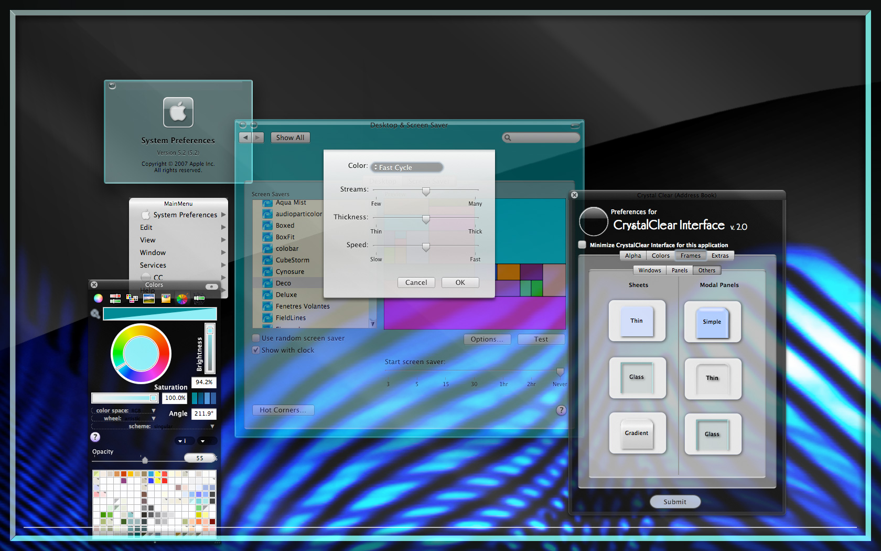
Task: Click the Desktop & Screen Saver search field
Action: coord(541,137)
